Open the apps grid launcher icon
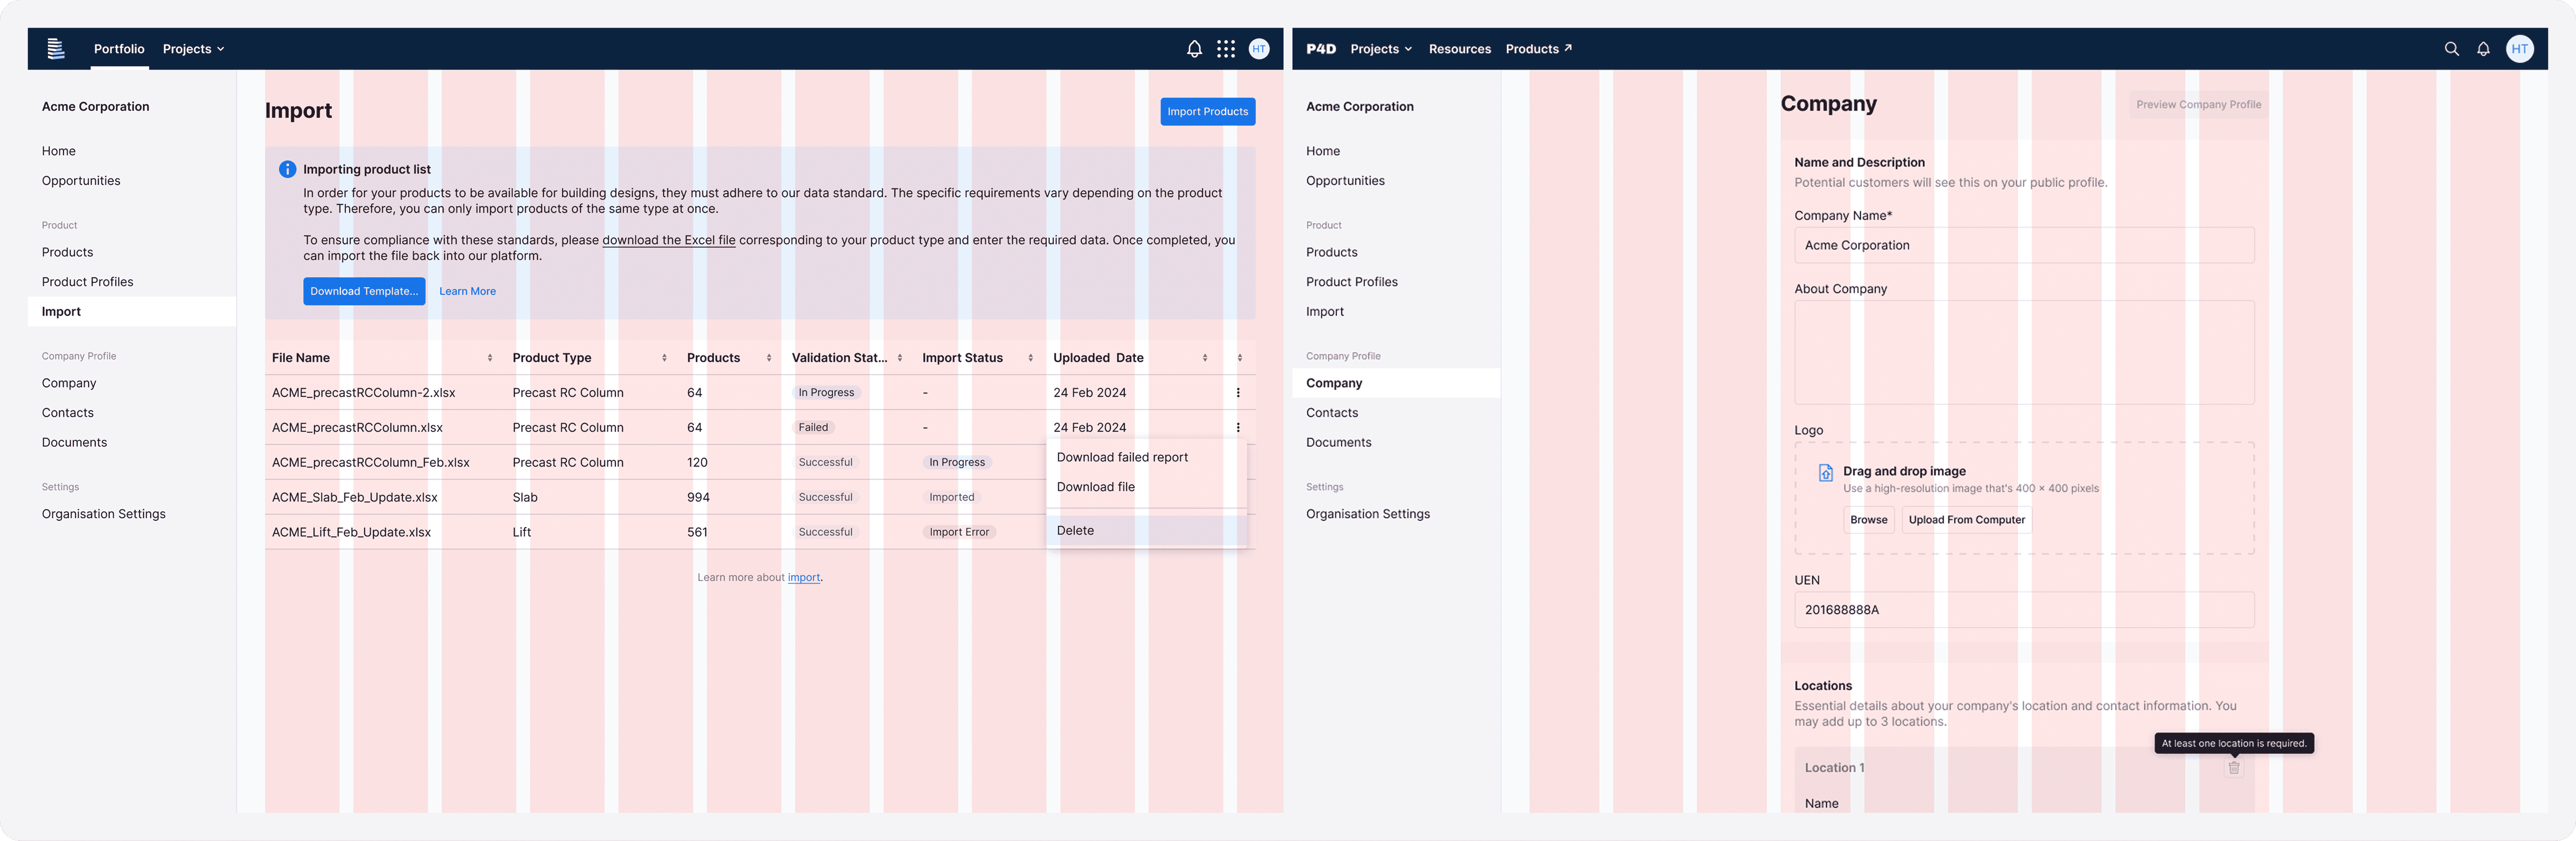The image size is (2576, 841). [1226, 49]
